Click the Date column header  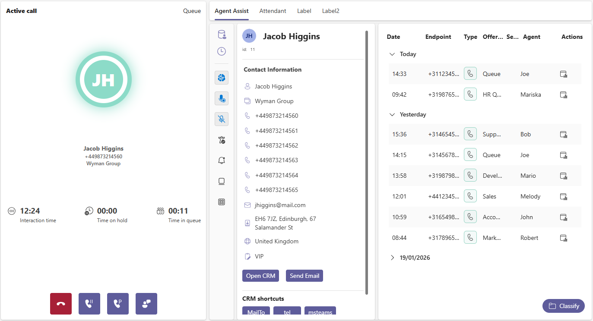coord(393,37)
